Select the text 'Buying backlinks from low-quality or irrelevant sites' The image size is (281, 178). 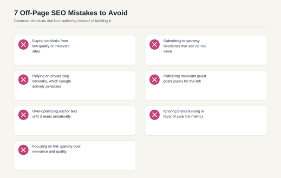pos(51,46)
